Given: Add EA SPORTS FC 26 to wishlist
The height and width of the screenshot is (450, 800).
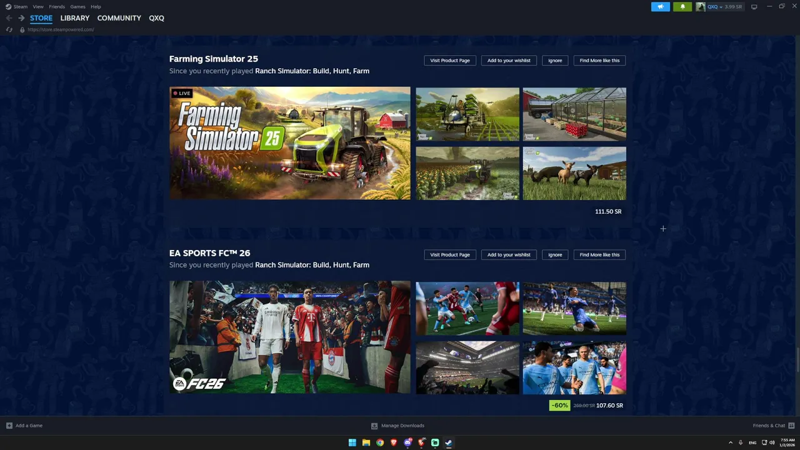Looking at the screenshot, I should point(509,255).
